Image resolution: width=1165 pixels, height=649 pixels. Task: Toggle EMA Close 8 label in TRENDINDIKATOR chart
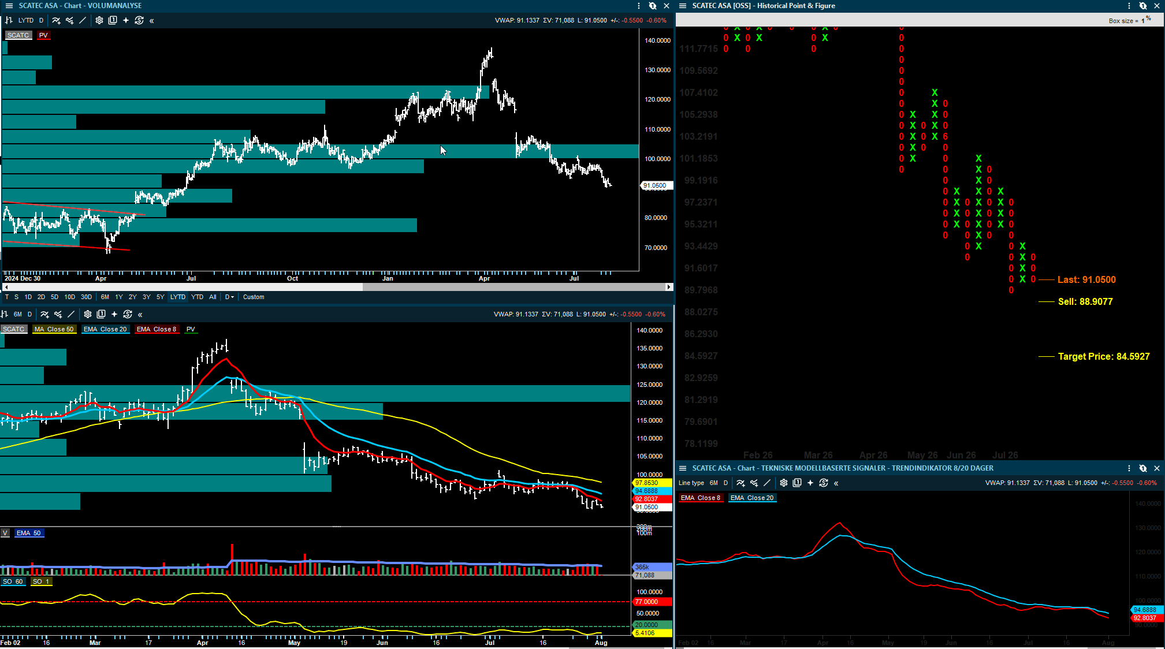coord(701,498)
